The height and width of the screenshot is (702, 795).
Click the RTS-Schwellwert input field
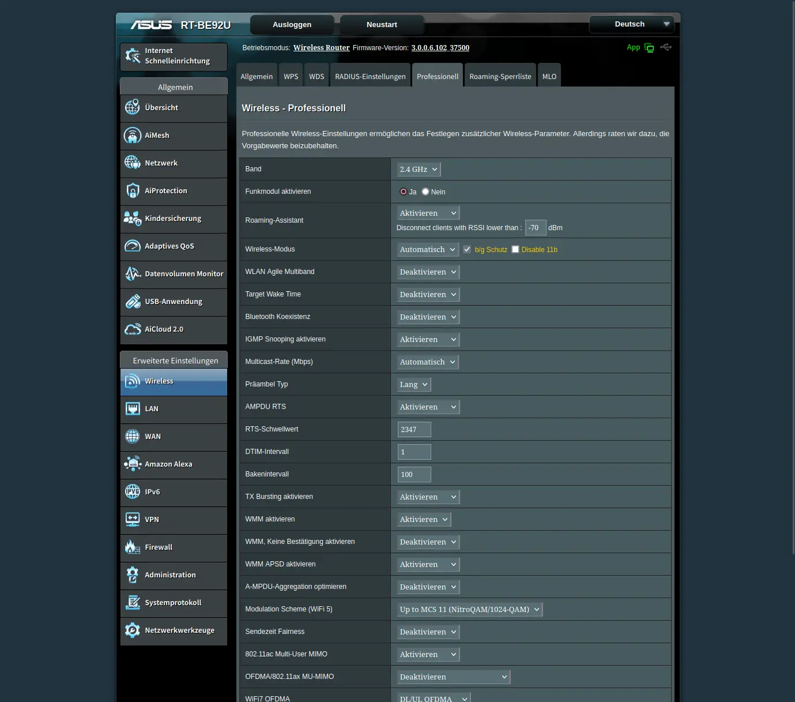(x=414, y=429)
